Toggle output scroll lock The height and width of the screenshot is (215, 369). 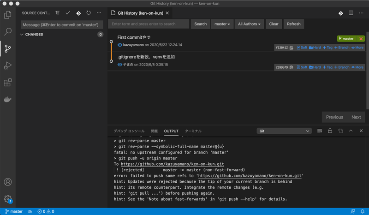330,131
